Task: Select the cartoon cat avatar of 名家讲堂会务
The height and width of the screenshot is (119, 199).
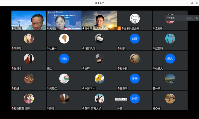Action: (x=135, y=18)
